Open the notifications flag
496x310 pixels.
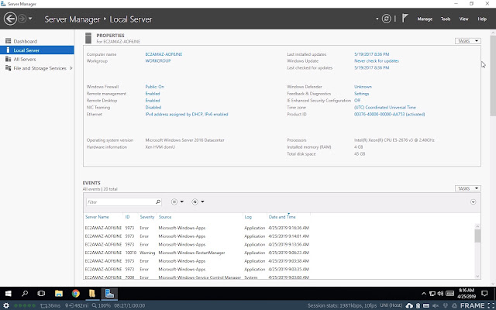[405, 18]
